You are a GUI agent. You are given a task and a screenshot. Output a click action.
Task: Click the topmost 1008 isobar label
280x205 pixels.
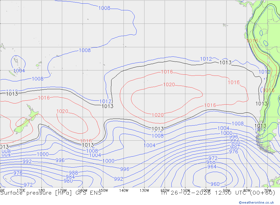(104, 8)
